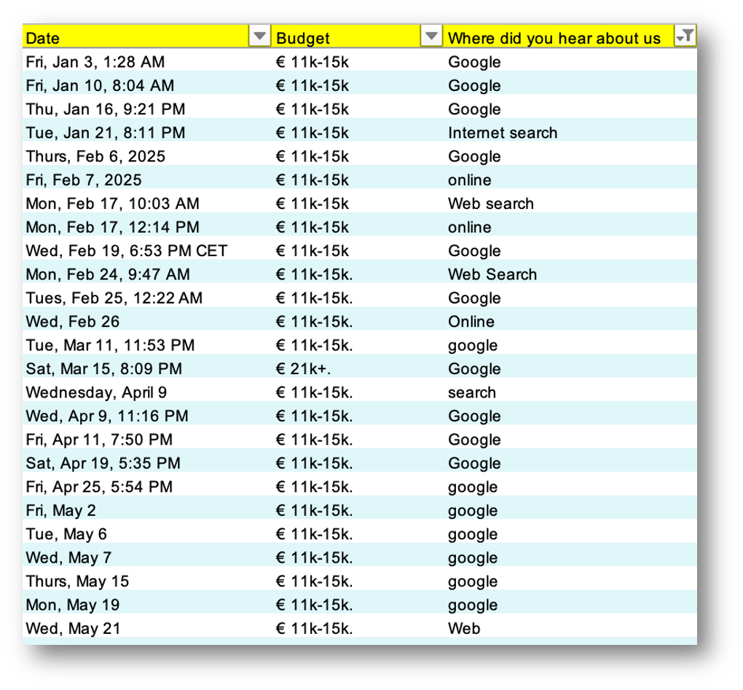Click the 'Thurs, May 15' date cell
743x690 pixels.
(76, 581)
